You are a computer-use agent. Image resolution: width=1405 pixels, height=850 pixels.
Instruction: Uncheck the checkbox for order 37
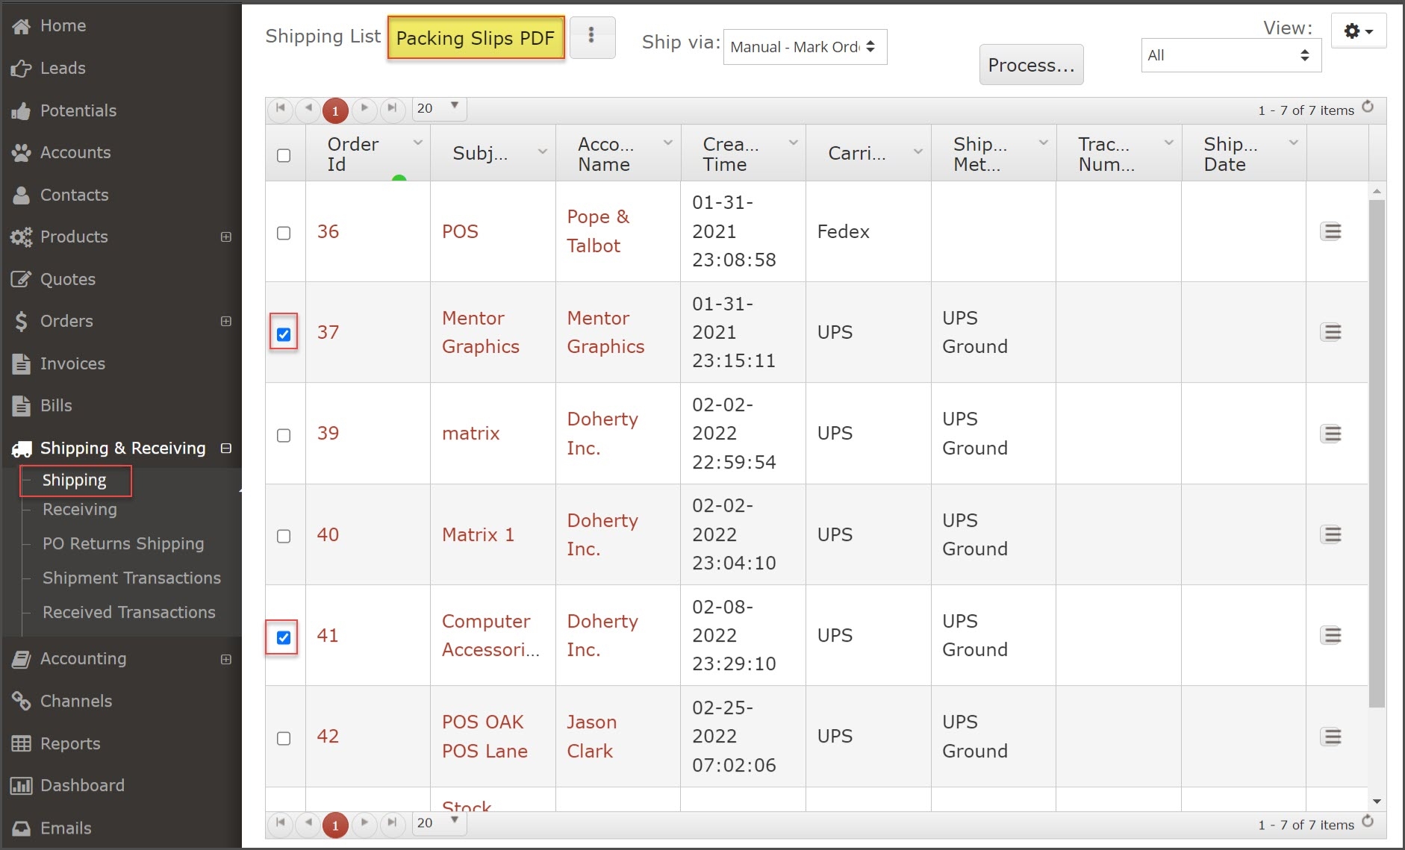284,334
